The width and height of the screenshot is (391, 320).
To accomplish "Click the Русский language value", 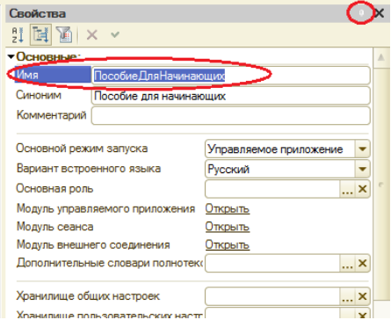I will 228,169.
